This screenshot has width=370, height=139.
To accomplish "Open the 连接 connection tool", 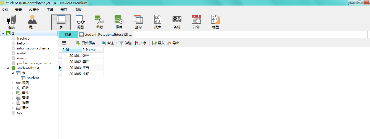I will click(x=11, y=22).
